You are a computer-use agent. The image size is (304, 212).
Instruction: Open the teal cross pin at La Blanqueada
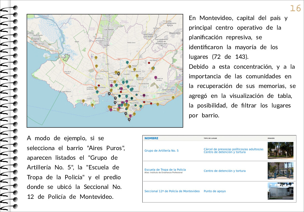[132, 98]
